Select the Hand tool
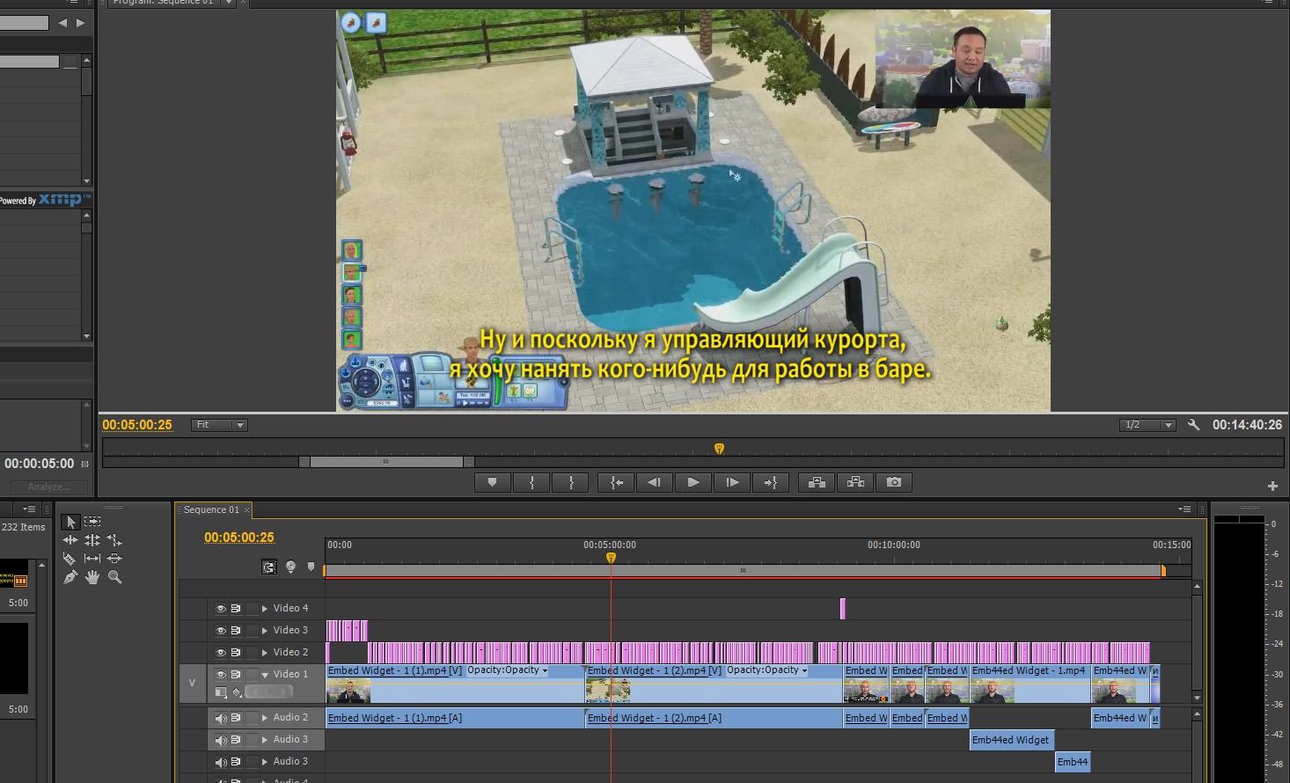 pyautogui.click(x=92, y=578)
